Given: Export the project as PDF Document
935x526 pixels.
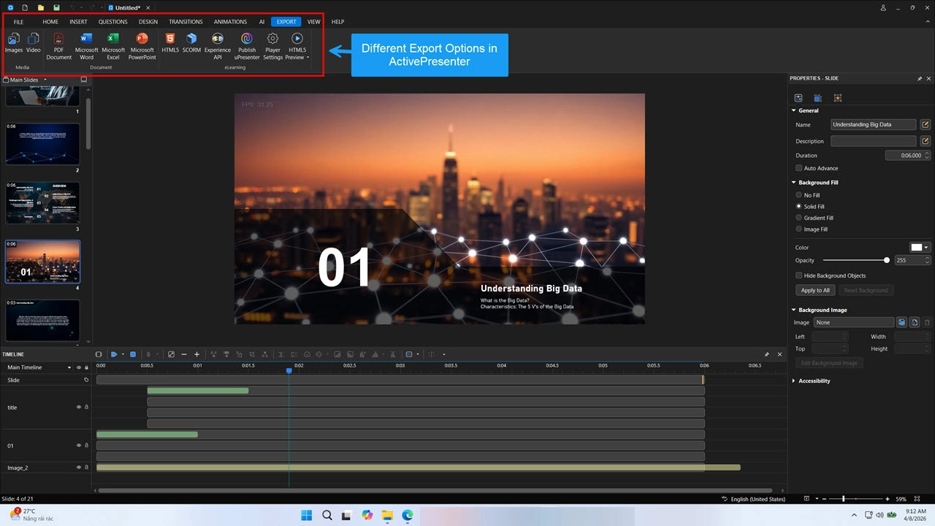Looking at the screenshot, I should 58,45.
